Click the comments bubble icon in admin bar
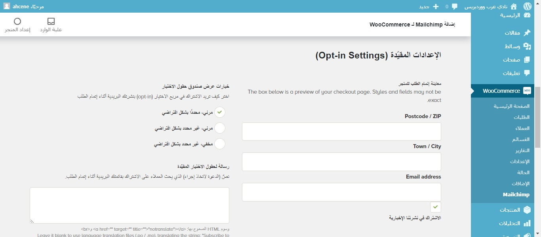This screenshot has width=541, height=237. (x=454, y=6)
